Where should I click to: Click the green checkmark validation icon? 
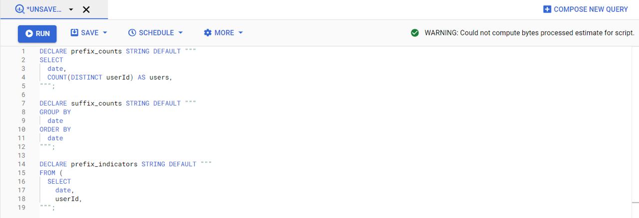click(x=414, y=33)
